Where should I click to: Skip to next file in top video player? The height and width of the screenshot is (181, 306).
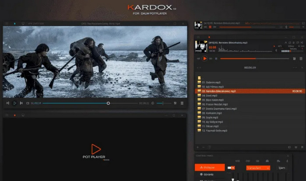[21, 103]
